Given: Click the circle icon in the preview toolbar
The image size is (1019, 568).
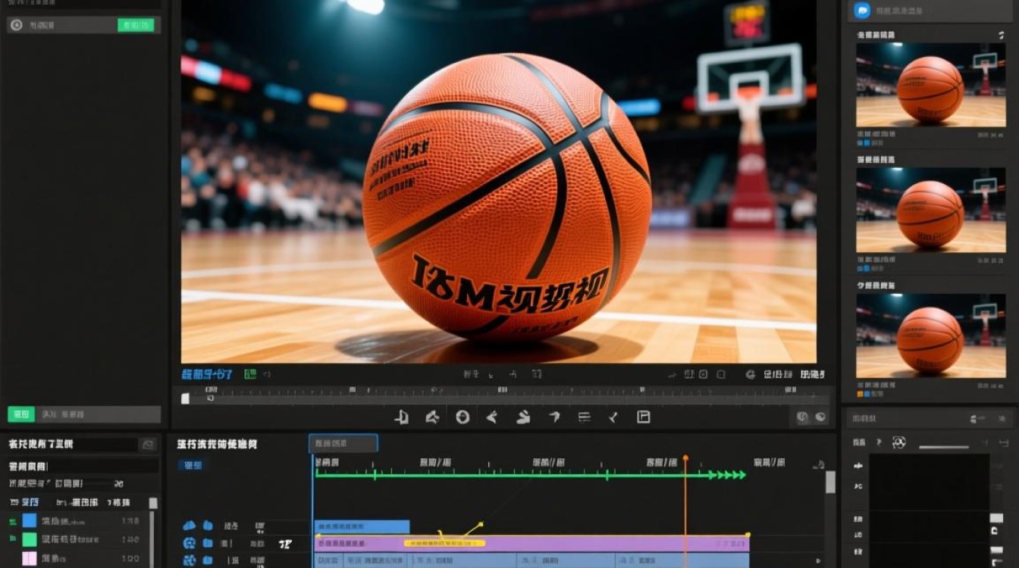Looking at the screenshot, I should [462, 417].
